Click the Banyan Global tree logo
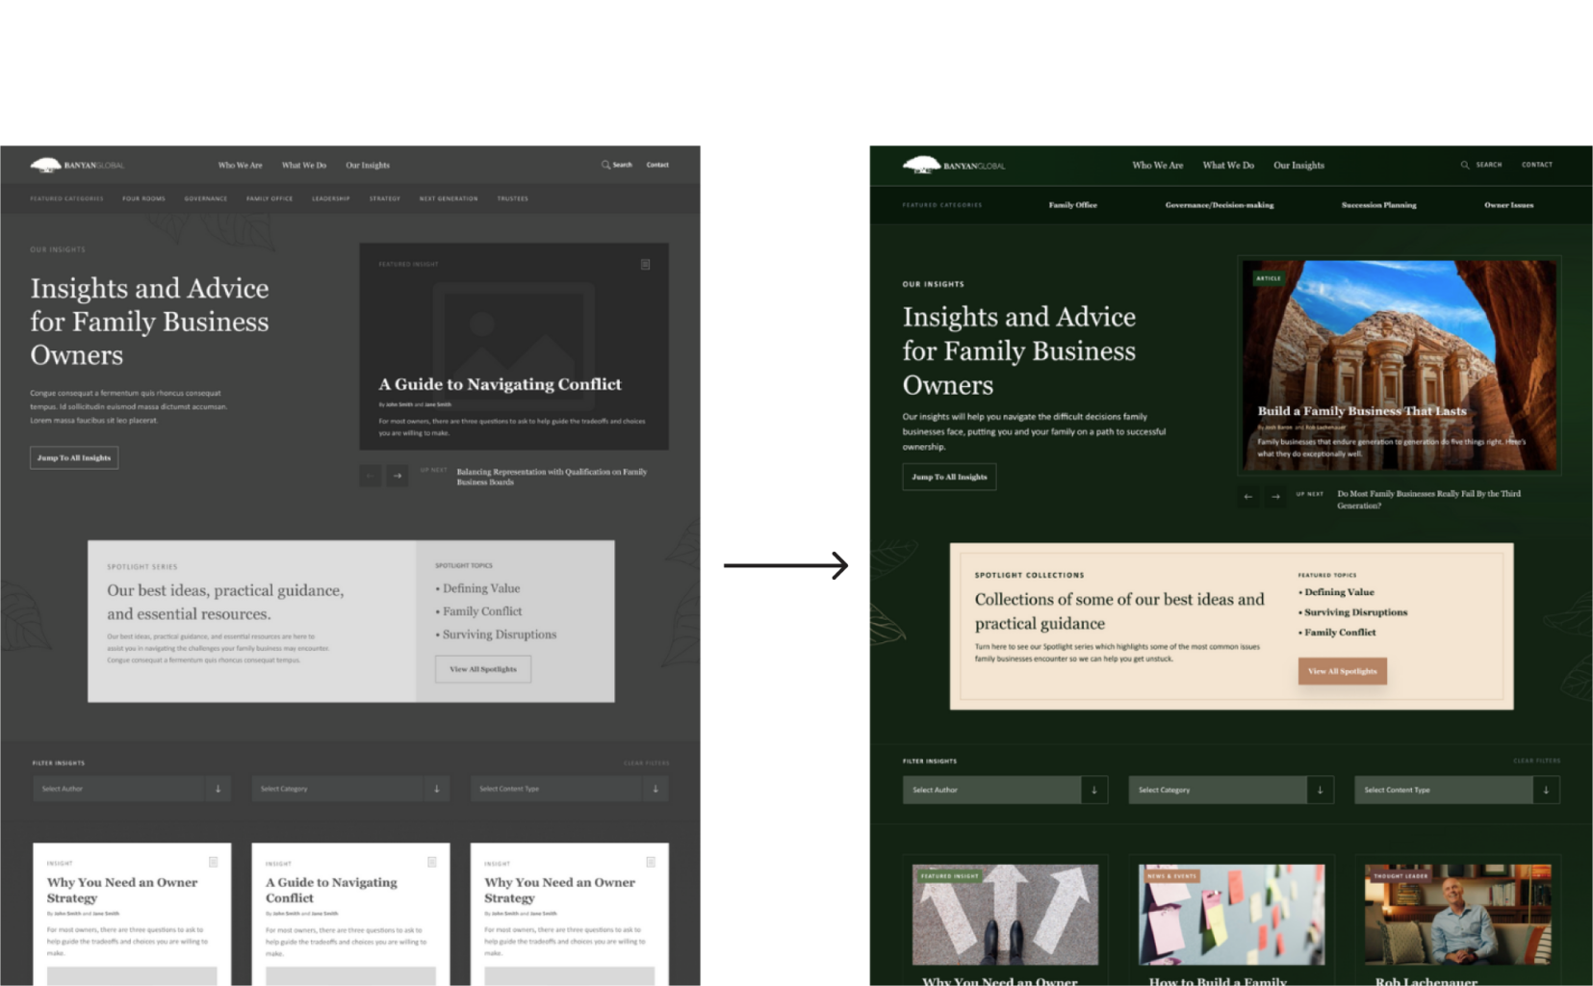 [x=921, y=164]
